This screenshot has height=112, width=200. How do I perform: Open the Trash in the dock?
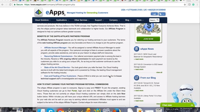[158, 110]
